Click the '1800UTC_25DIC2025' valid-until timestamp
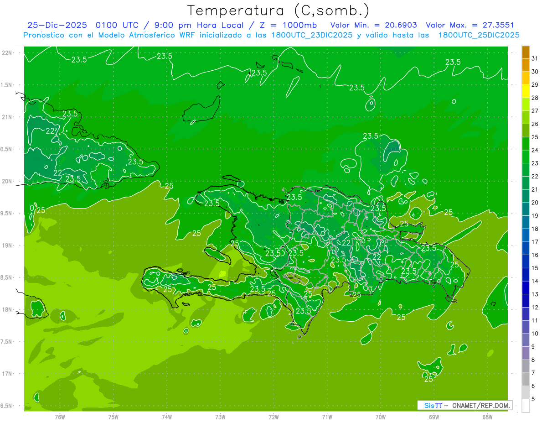 [x=479, y=35]
